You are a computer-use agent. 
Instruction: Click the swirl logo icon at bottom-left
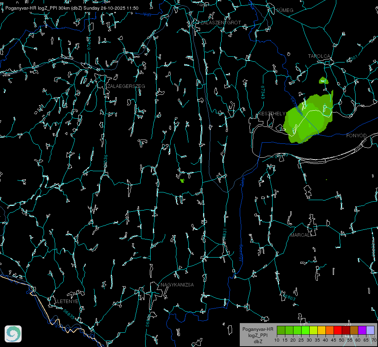13,334
